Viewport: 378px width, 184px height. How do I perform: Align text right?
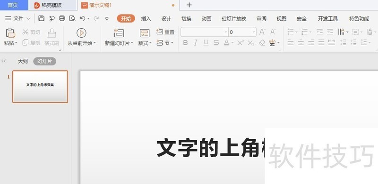tap(311, 43)
